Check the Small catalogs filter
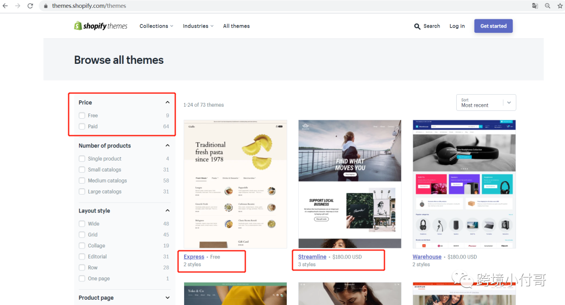The width and height of the screenshot is (565, 305). pos(82,170)
